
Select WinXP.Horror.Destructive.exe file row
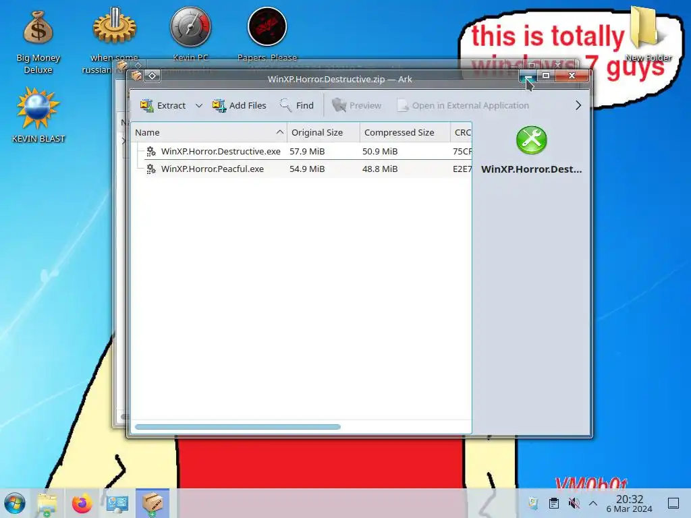coord(302,152)
